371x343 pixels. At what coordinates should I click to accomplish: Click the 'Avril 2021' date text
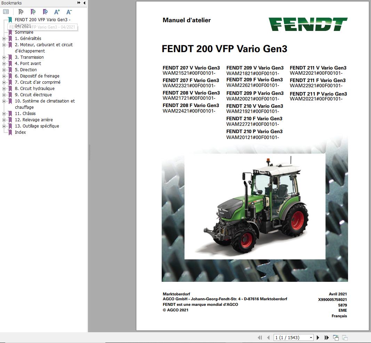pyautogui.click(x=338, y=294)
